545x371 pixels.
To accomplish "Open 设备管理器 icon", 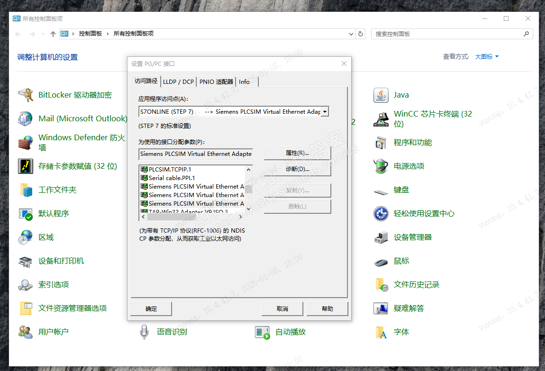I will click(381, 237).
